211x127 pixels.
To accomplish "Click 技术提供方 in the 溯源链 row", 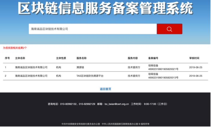I will click(x=134, y=67).
